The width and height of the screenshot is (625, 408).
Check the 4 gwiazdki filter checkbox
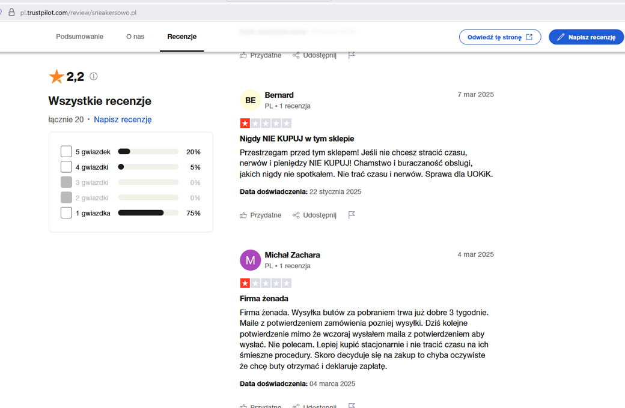(66, 167)
